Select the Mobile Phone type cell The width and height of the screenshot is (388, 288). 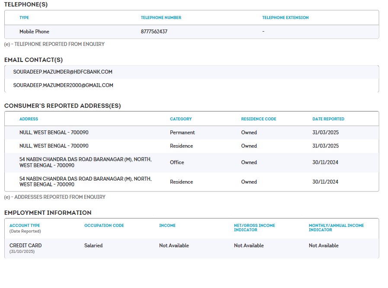(34, 32)
